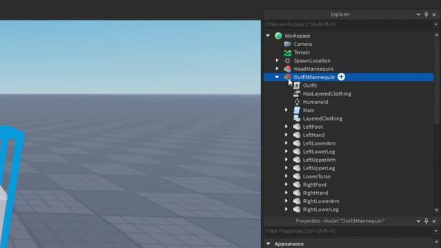Click the RightFoot mesh part icon
This screenshot has width=441, height=248.
coord(296,185)
